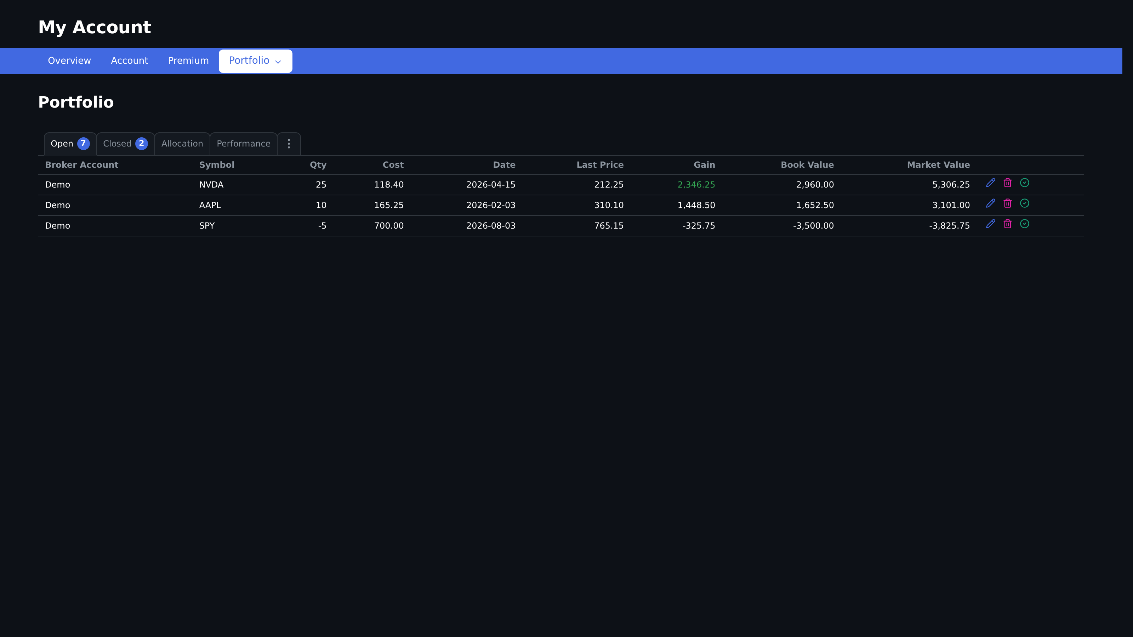Edit the AAPL position with pencil icon

pos(991,203)
